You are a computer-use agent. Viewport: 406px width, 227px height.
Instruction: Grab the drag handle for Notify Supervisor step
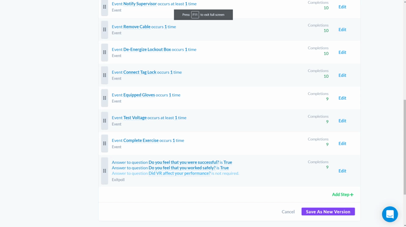click(105, 7)
